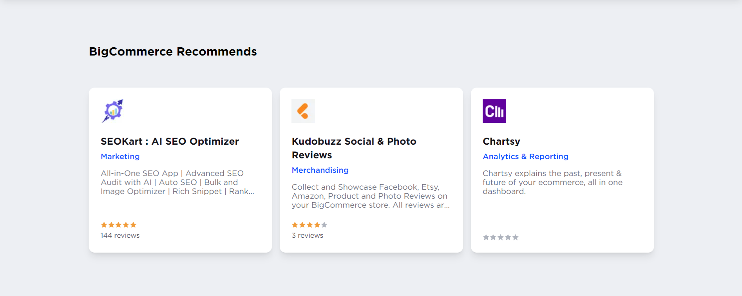Click the Chartsy dashboard description text
The height and width of the screenshot is (296, 742).
(552, 182)
